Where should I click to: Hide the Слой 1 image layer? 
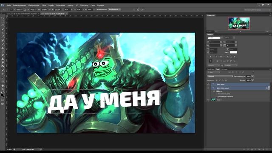[209, 100]
